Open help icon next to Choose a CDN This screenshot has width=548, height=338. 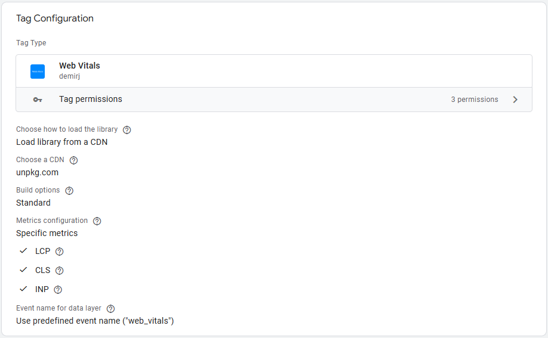click(x=73, y=160)
